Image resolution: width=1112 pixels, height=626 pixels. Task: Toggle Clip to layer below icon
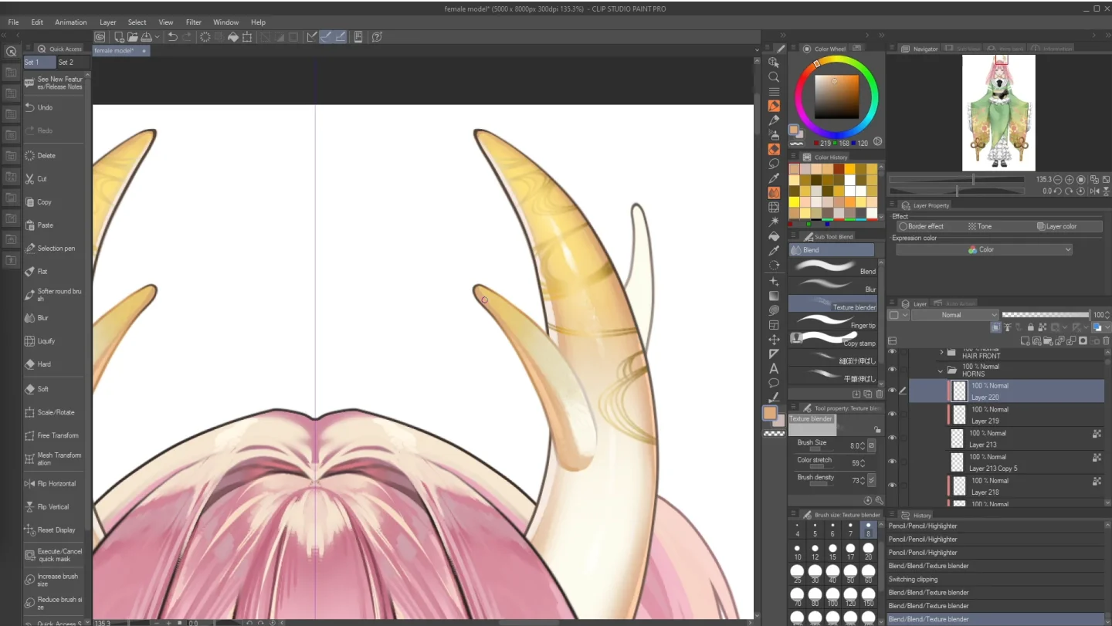click(996, 327)
